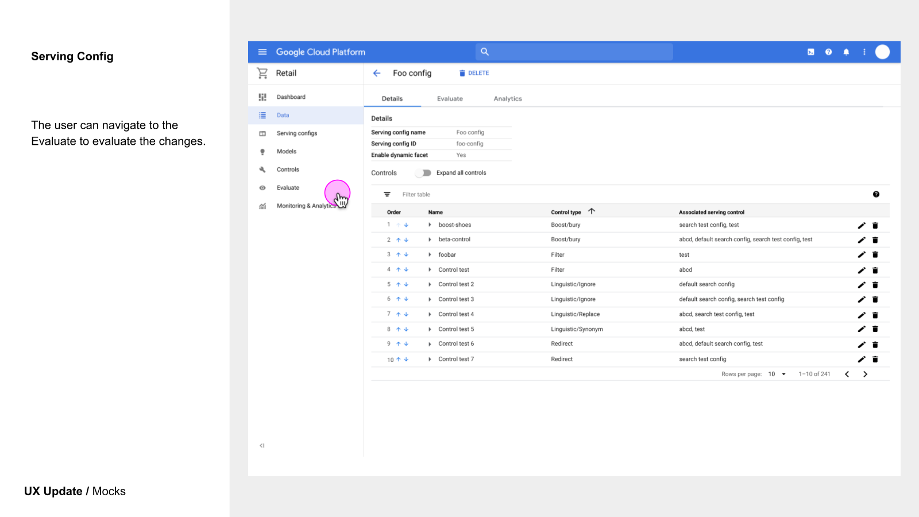
Task: Open Dashboard in the sidebar
Action: [x=306, y=97]
